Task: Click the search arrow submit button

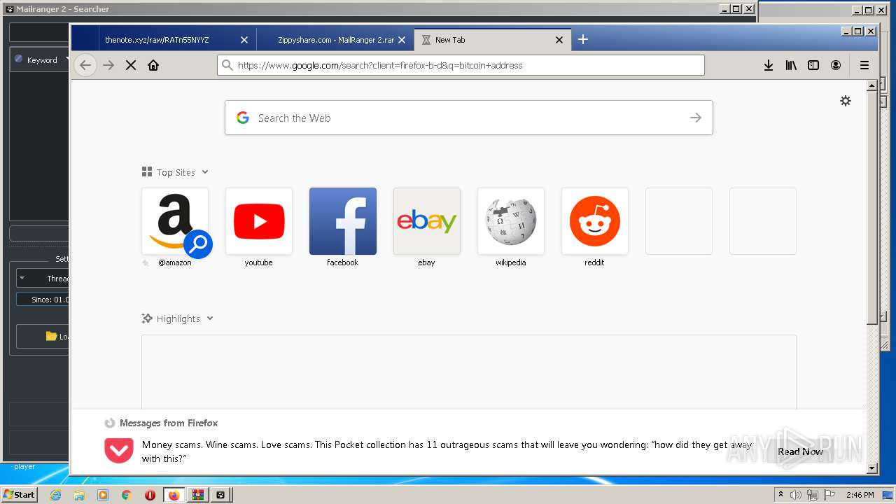Action: [695, 118]
